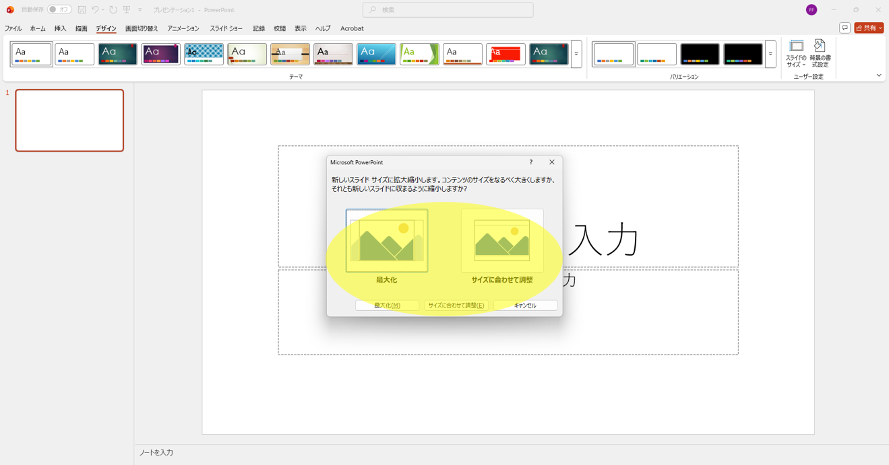
Task: Select the サイズに合わせて調整 picture option
Action: click(502, 241)
